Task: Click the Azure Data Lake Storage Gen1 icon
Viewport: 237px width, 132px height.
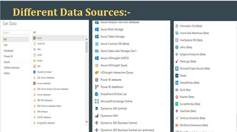Action: tap(97, 51)
